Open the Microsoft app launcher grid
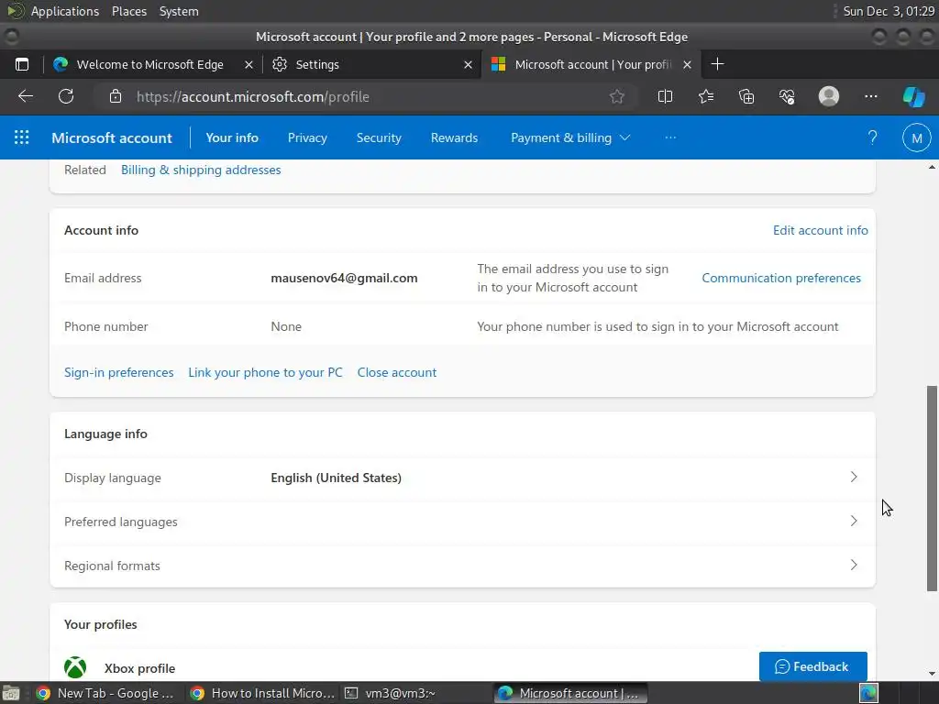 (22, 137)
